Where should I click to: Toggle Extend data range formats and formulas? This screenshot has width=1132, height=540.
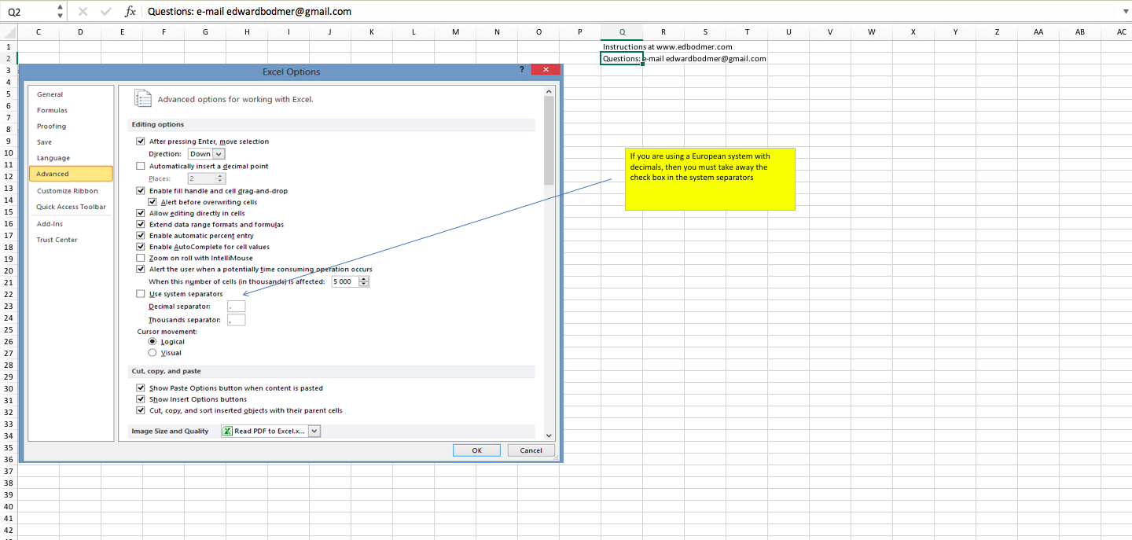tap(141, 224)
